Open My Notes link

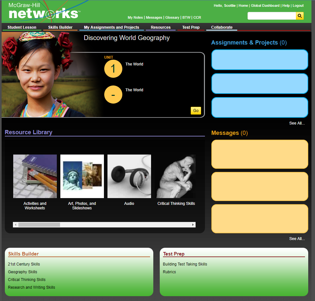135,17
